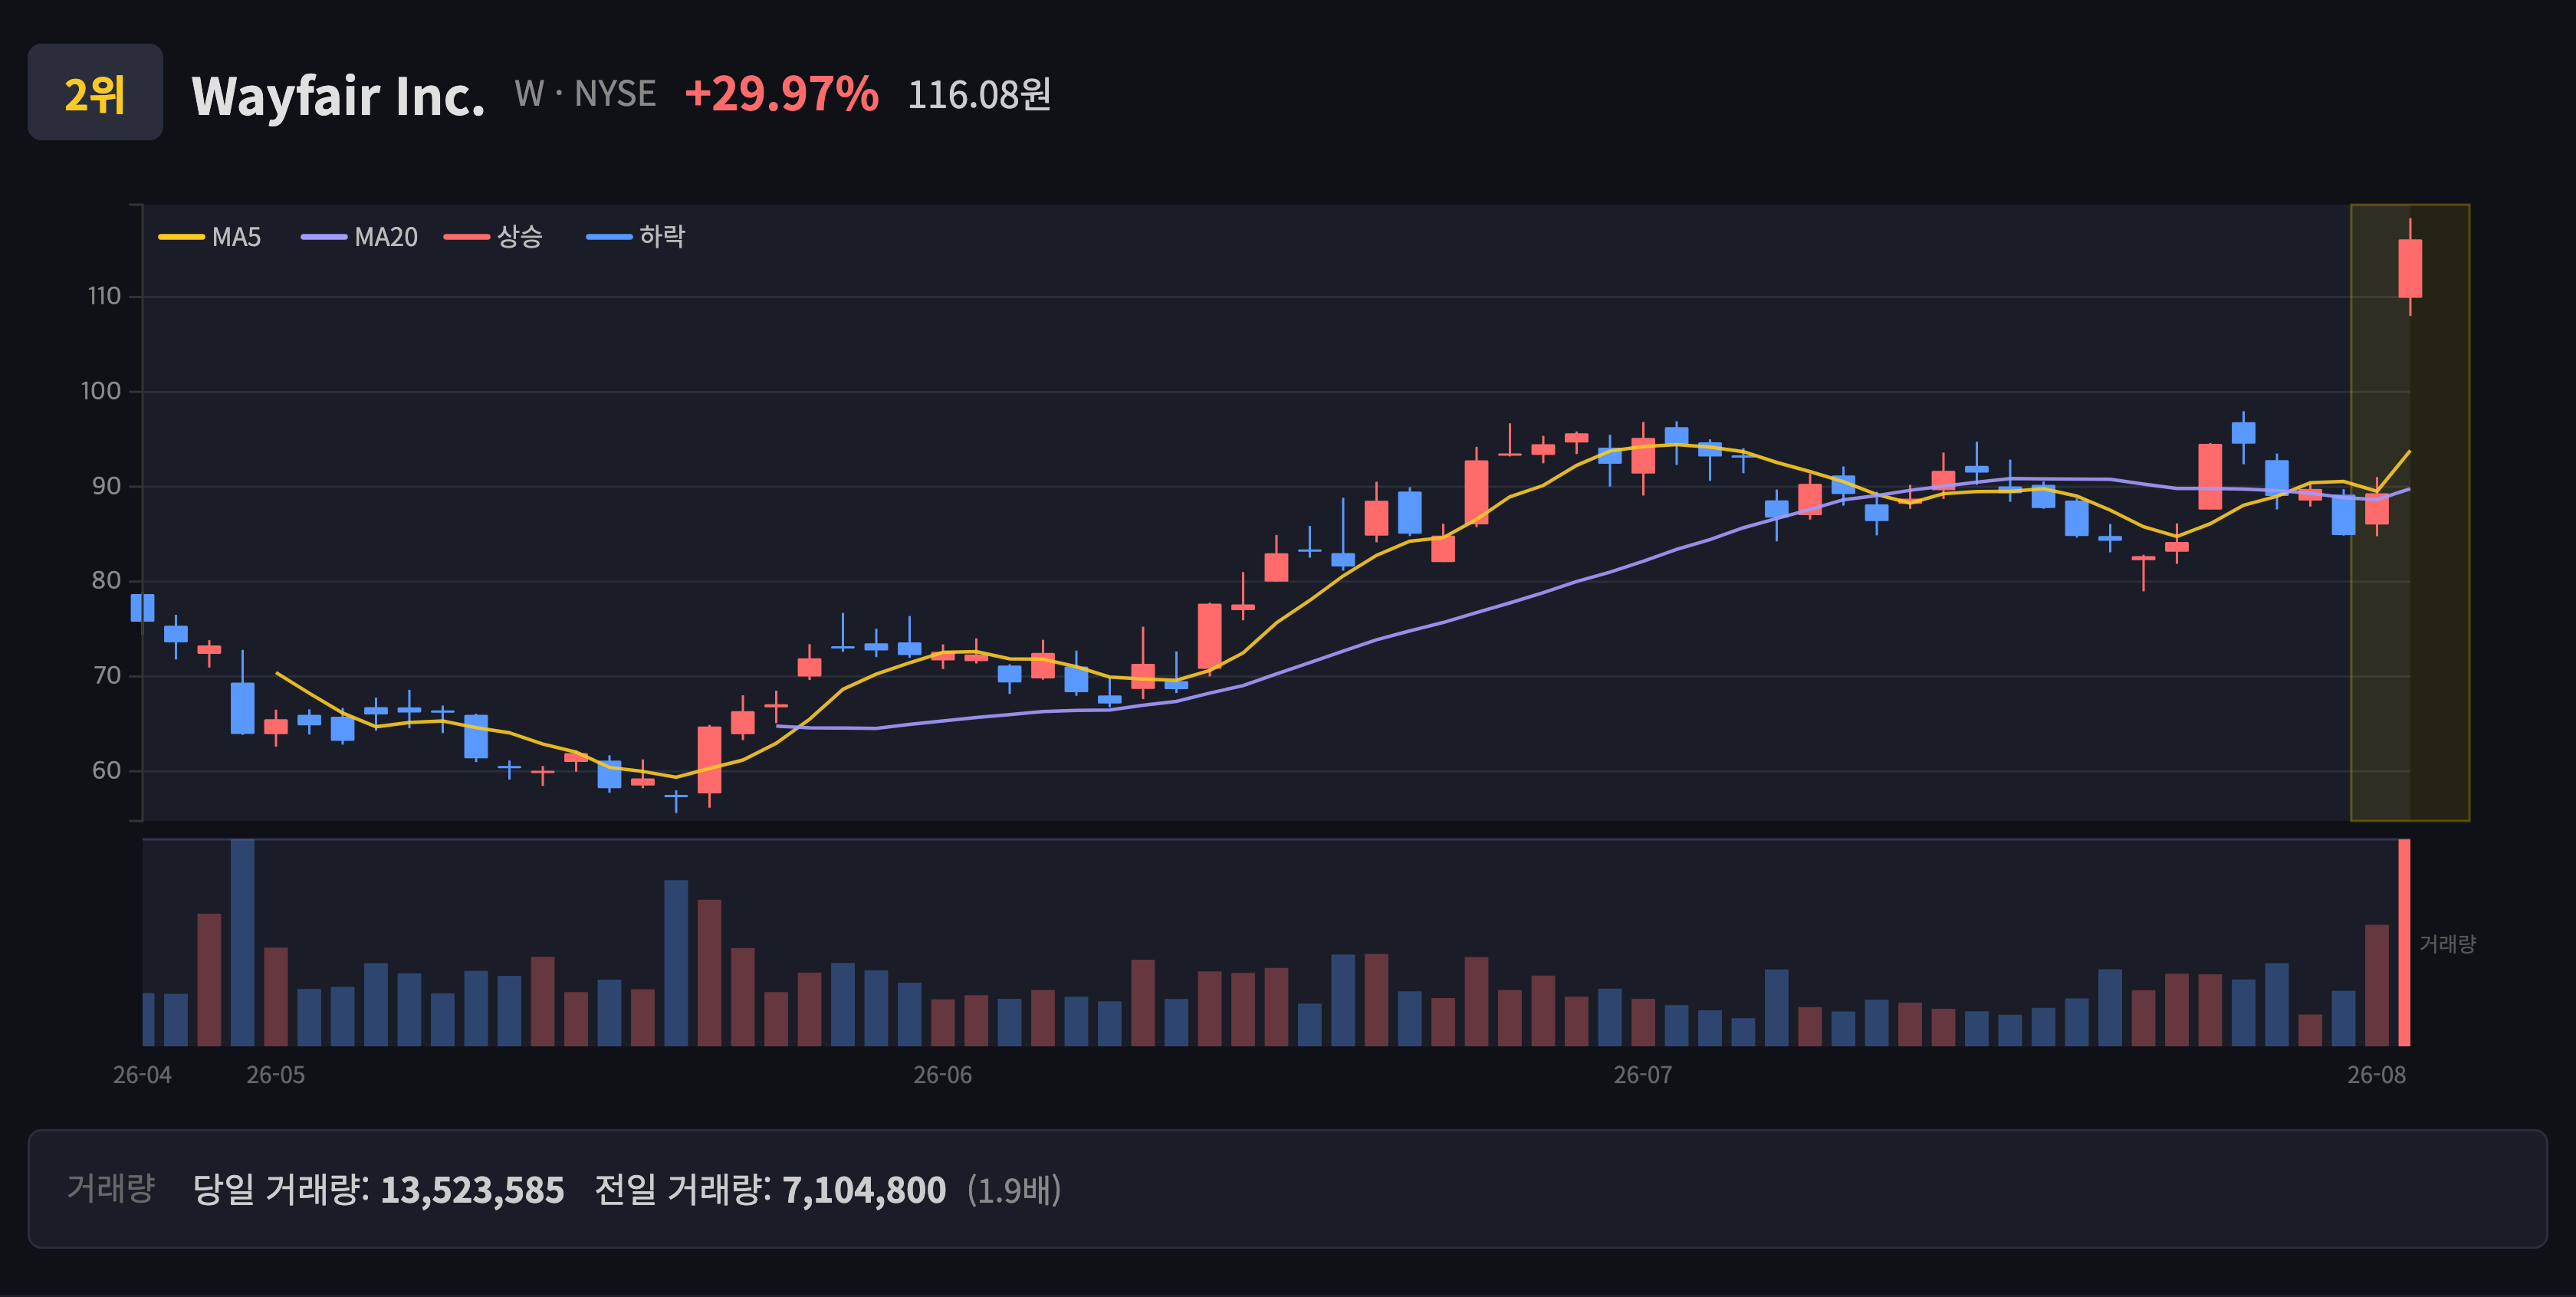Click the "전일 거래량:" label
The height and width of the screenshot is (1297, 2576).
pyautogui.click(x=683, y=1189)
